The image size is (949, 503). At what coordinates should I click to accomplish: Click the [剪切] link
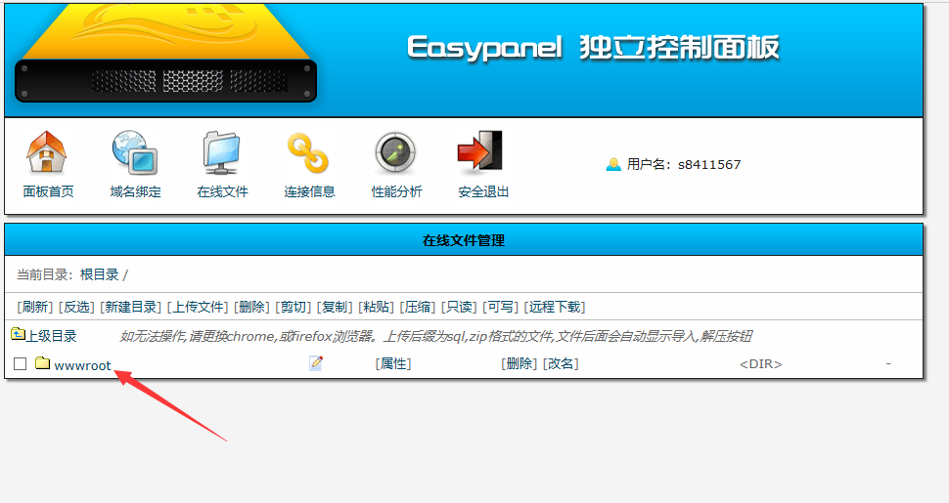293,307
